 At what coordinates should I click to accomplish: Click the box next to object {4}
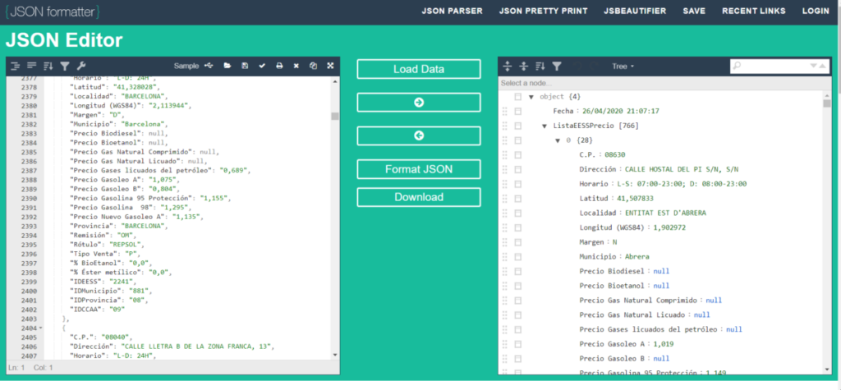point(517,97)
